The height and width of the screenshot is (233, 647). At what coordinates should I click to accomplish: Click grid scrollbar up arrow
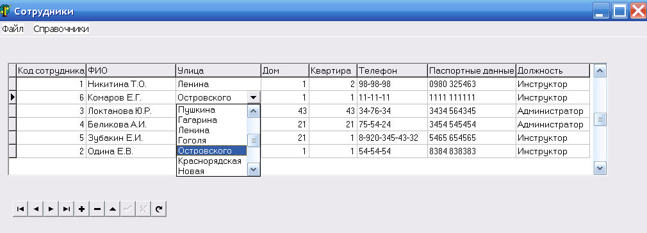pos(600,71)
